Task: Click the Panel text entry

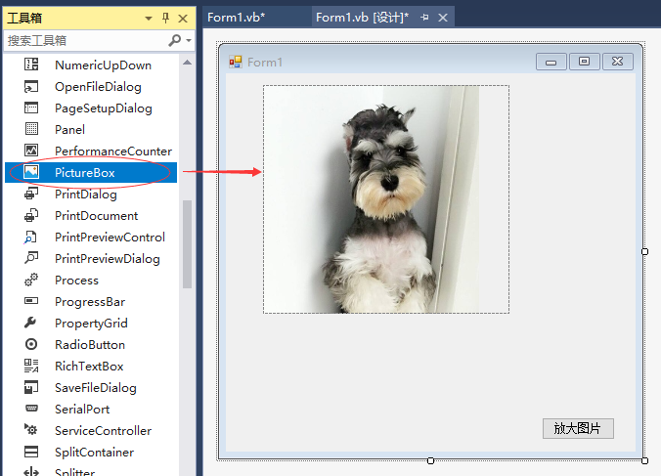Action: click(70, 130)
